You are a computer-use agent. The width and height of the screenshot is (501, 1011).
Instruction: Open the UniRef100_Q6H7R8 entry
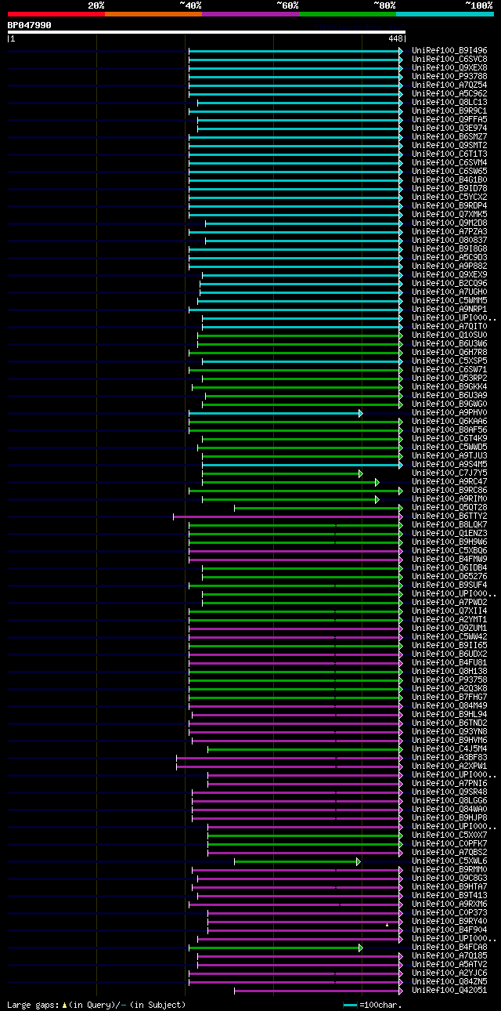click(x=449, y=352)
